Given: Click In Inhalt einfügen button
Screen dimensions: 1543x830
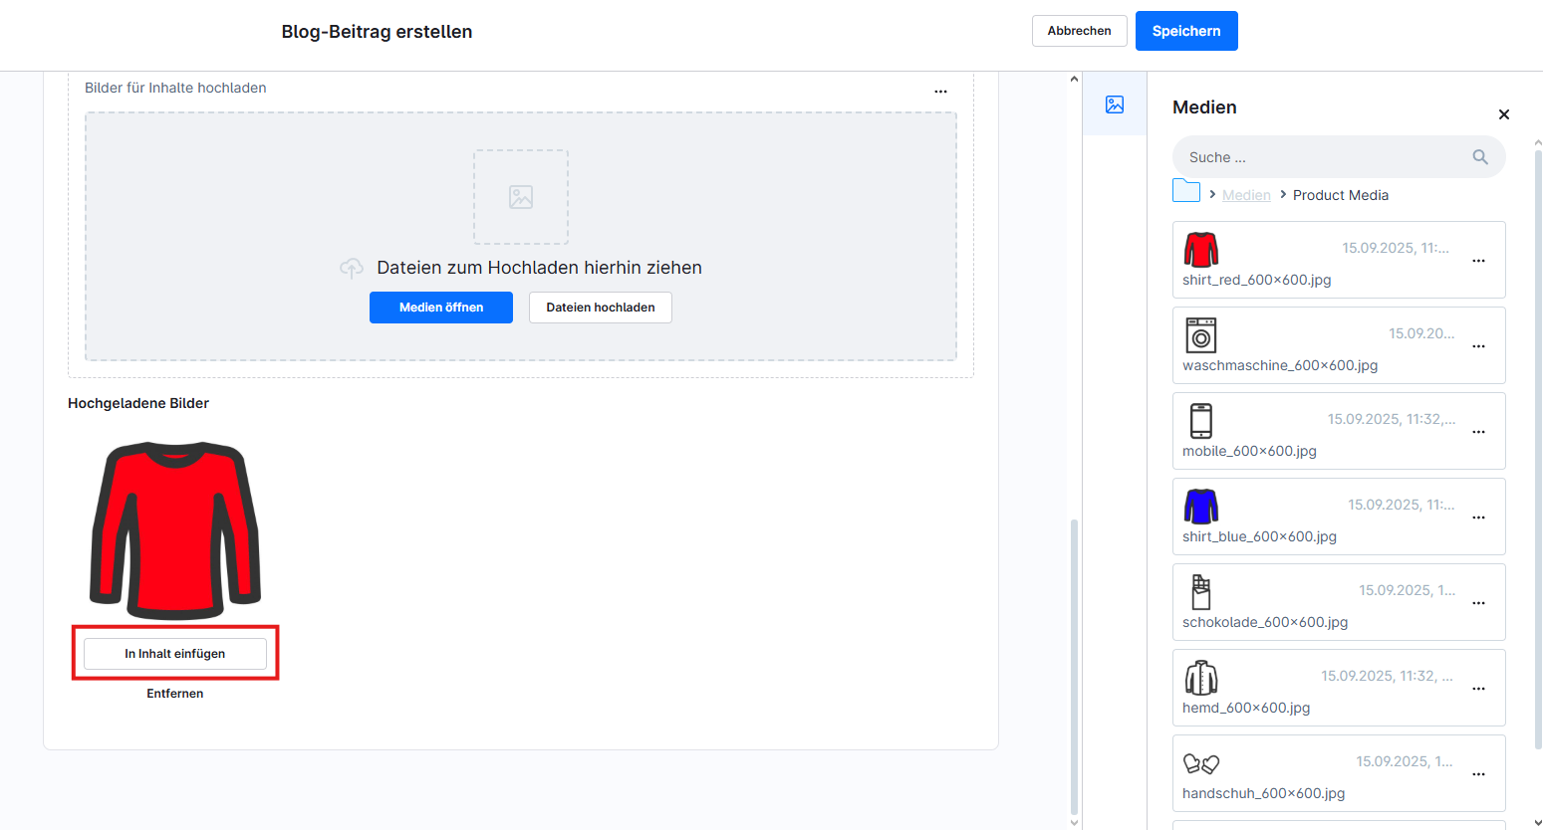Looking at the screenshot, I should [175, 654].
